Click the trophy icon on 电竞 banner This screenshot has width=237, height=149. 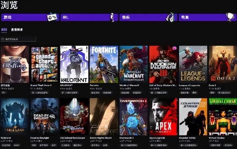pyautogui.click(x=230, y=17)
